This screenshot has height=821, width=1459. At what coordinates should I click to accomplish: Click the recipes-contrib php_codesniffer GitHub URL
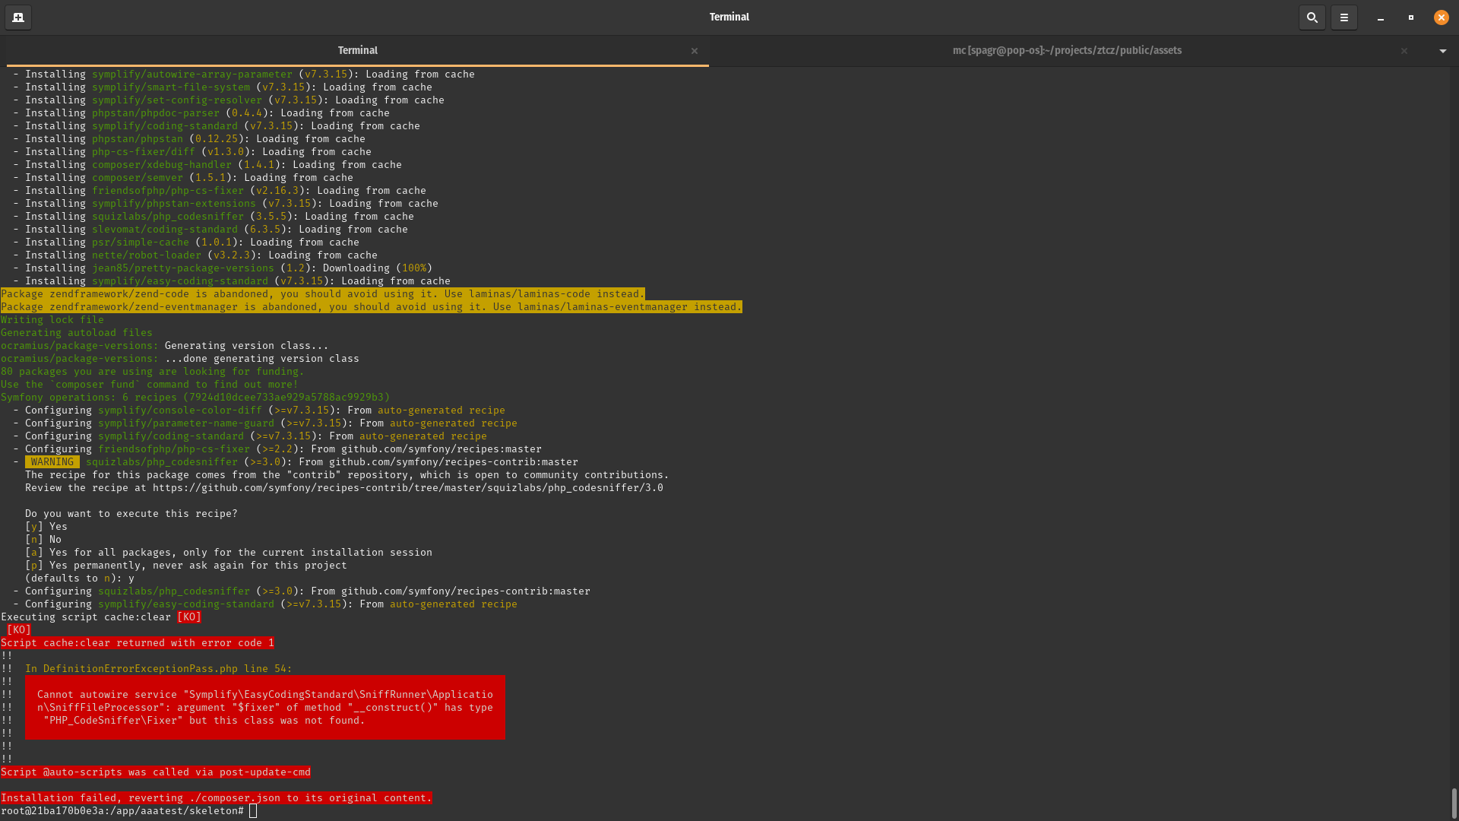click(407, 488)
